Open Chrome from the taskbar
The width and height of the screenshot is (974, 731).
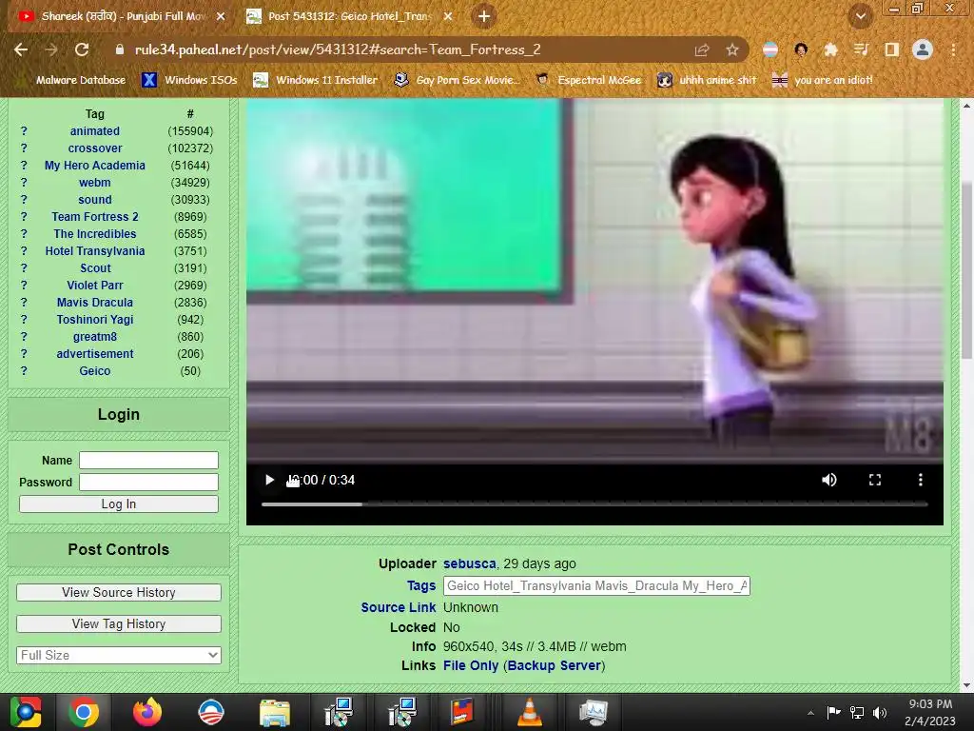pos(84,712)
